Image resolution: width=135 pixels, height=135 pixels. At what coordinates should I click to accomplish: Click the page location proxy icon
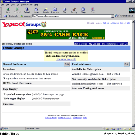[22, 16]
